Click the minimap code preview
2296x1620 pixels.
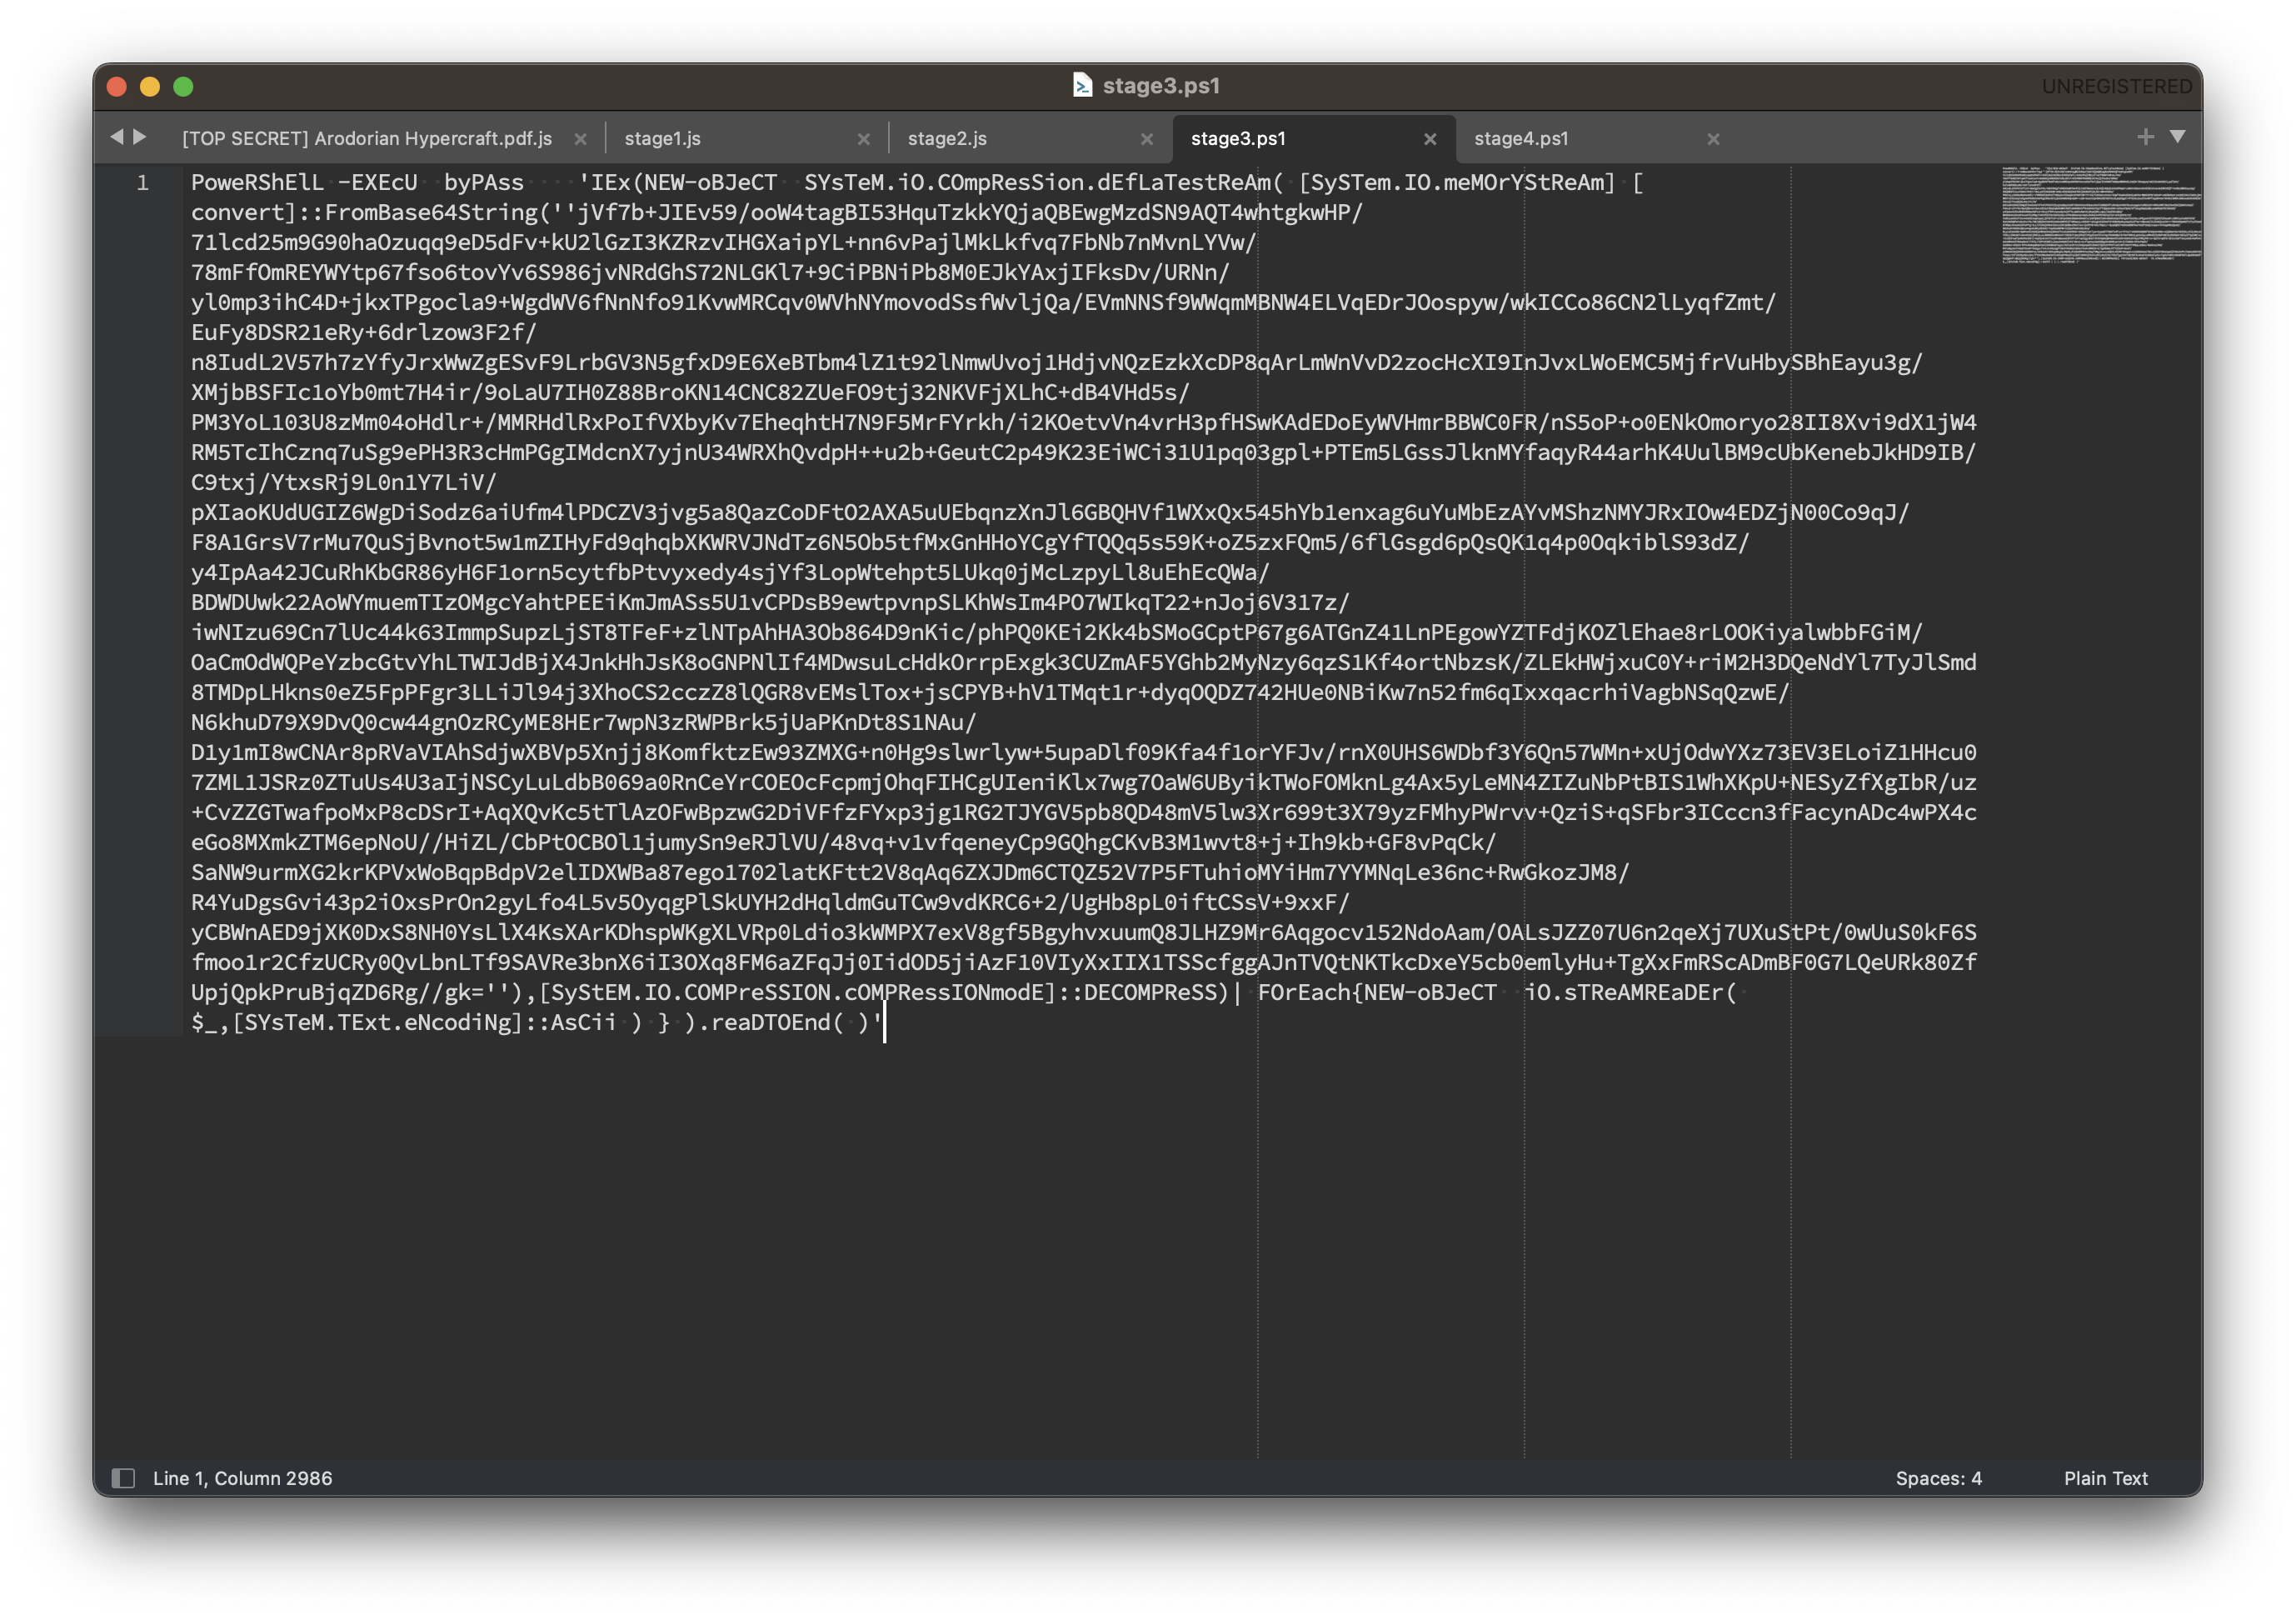pos(2100,215)
